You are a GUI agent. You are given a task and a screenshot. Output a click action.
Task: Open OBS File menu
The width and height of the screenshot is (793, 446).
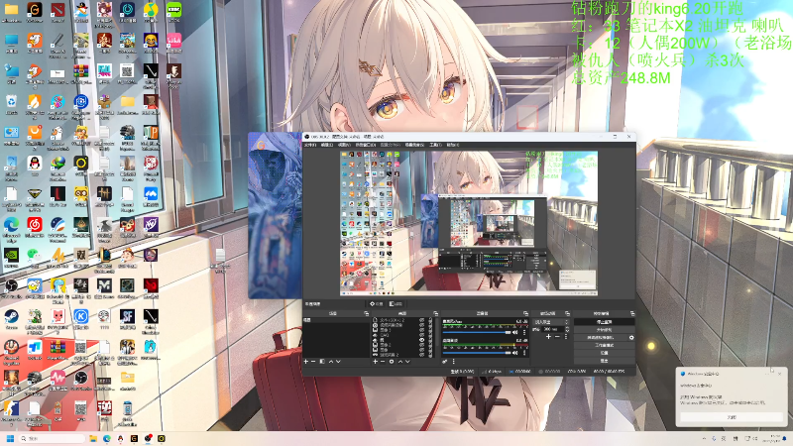point(310,145)
